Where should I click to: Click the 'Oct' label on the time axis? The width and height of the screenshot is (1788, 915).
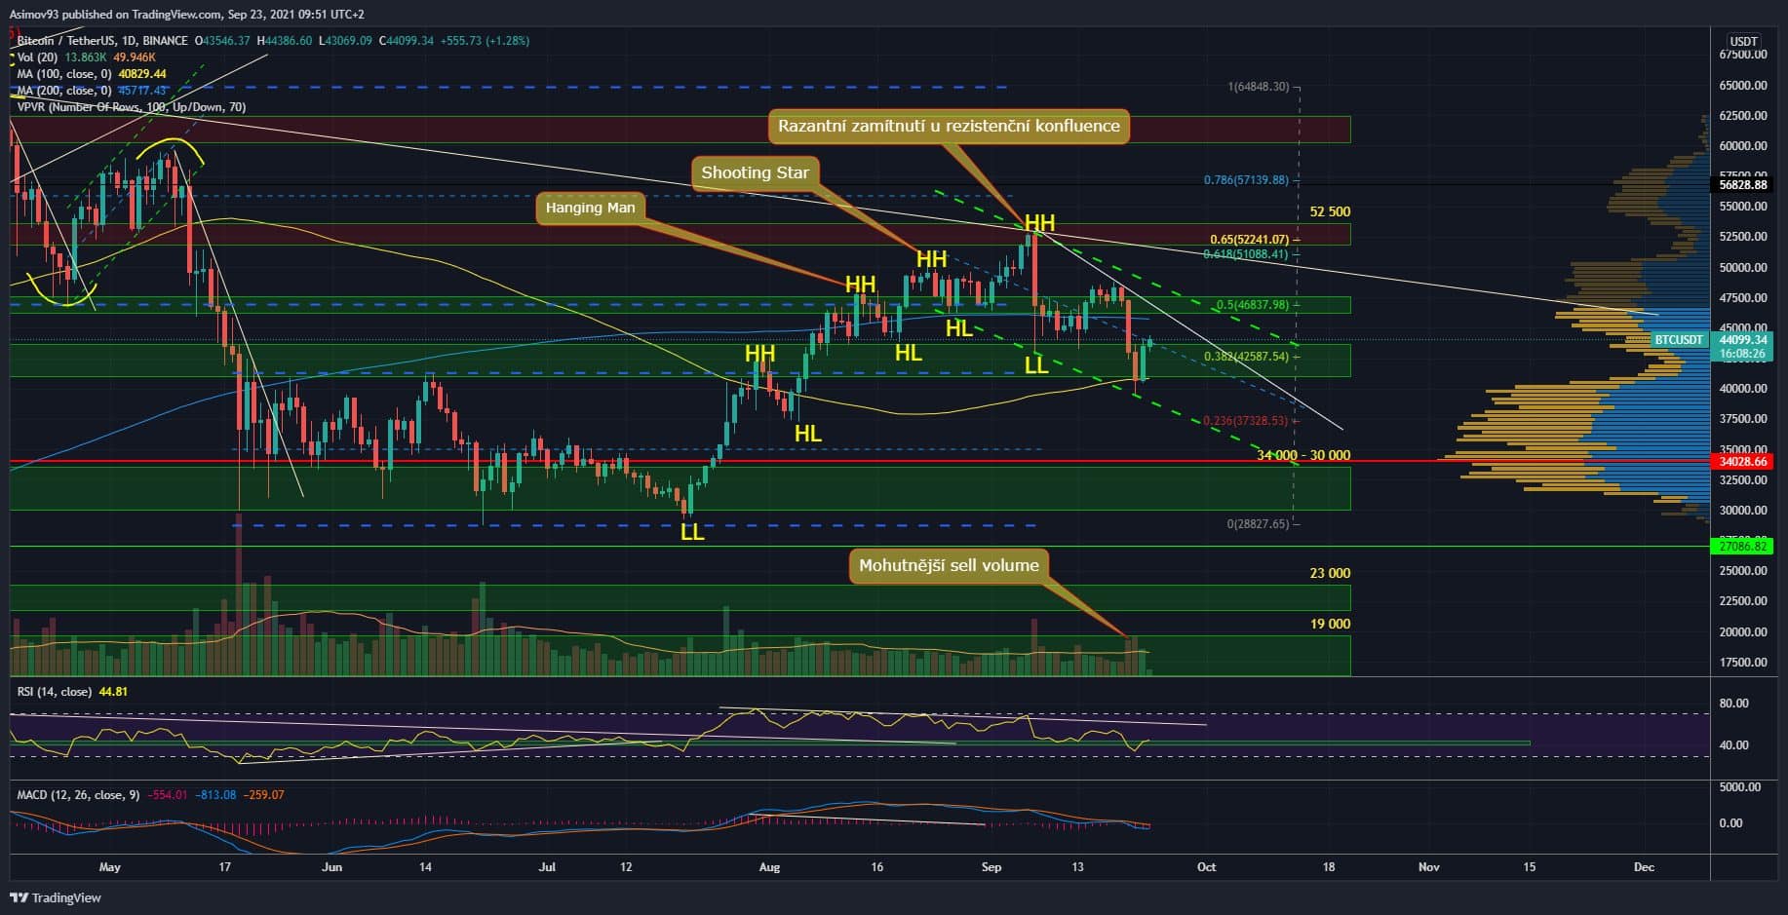(1206, 867)
